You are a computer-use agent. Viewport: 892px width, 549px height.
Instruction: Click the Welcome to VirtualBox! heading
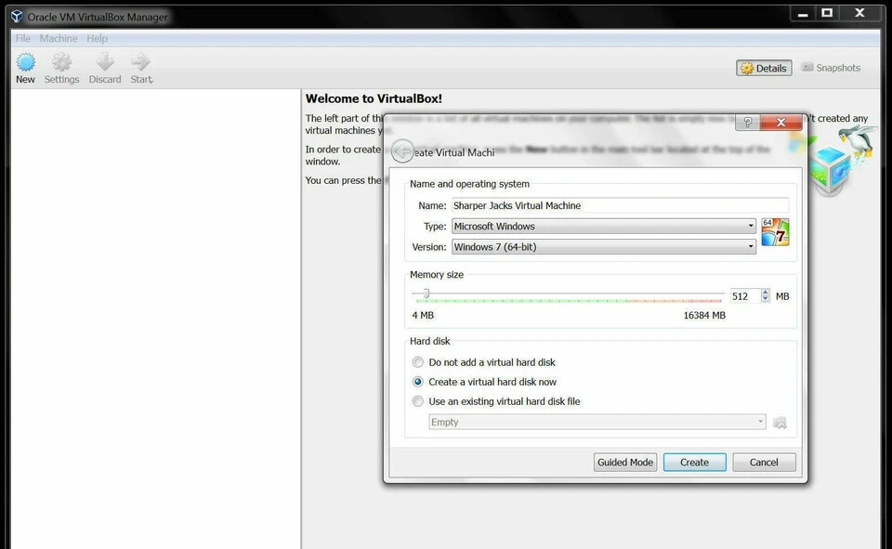(374, 98)
